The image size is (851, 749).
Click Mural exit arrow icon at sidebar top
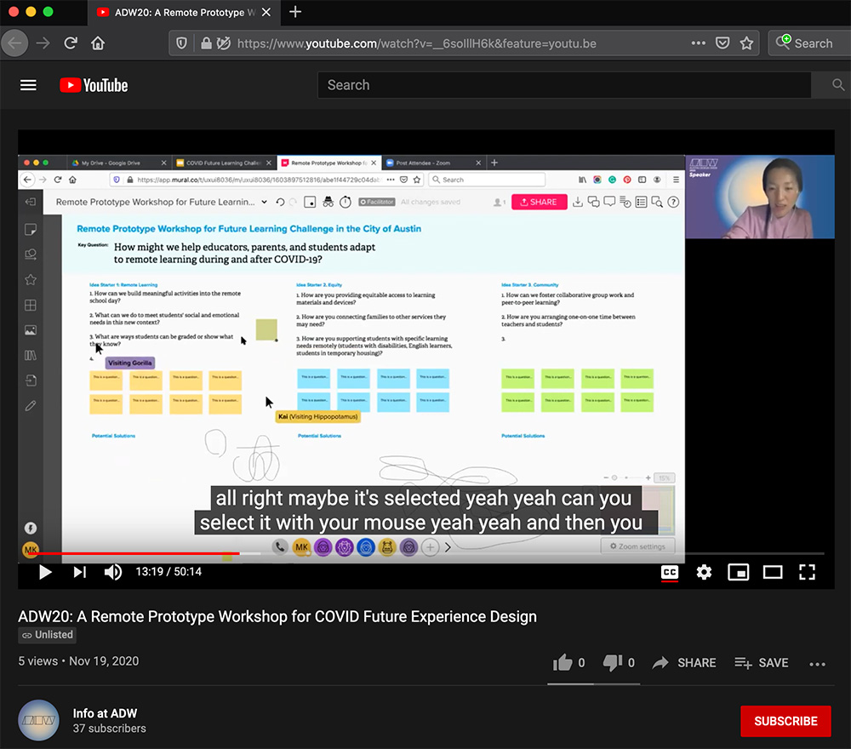pos(31,202)
